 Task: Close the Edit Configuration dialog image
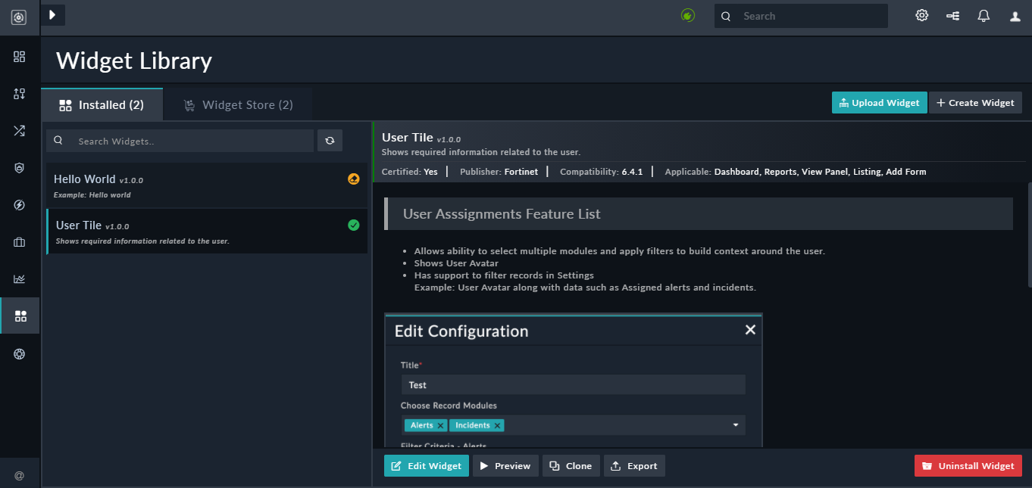tap(750, 330)
